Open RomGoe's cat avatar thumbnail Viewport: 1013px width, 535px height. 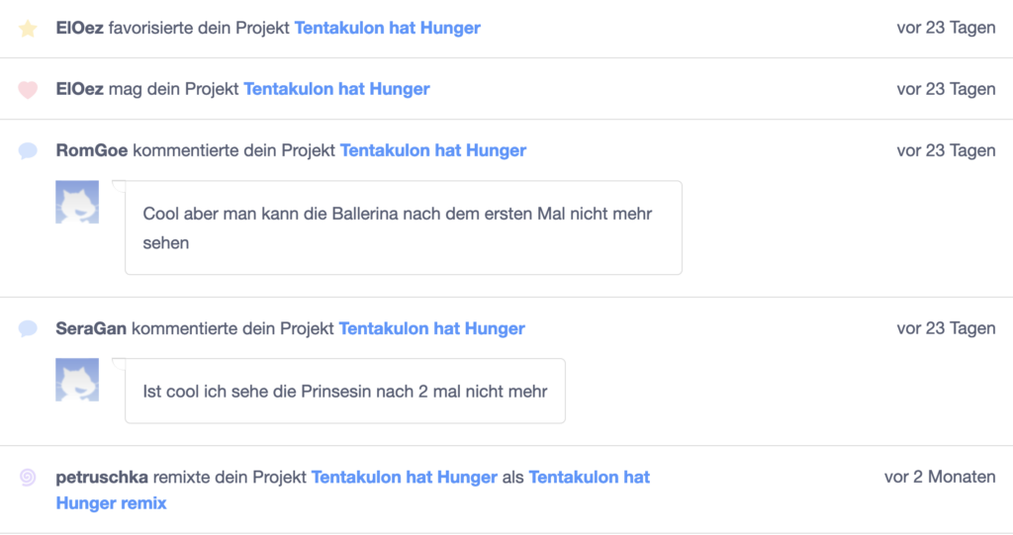click(77, 203)
